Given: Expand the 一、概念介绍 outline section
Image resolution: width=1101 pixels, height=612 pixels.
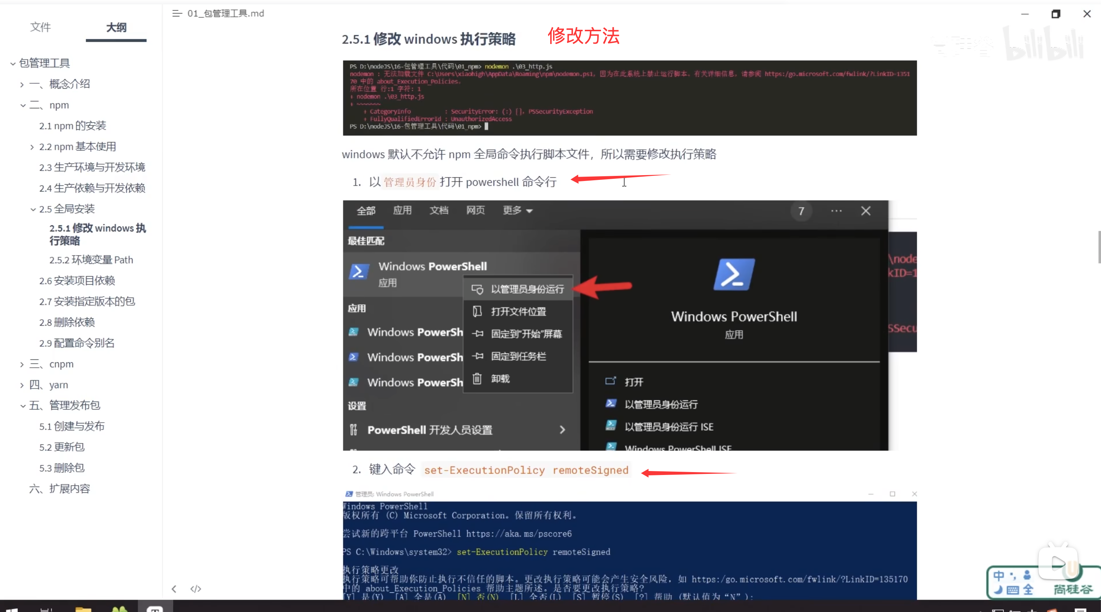Looking at the screenshot, I should (22, 85).
